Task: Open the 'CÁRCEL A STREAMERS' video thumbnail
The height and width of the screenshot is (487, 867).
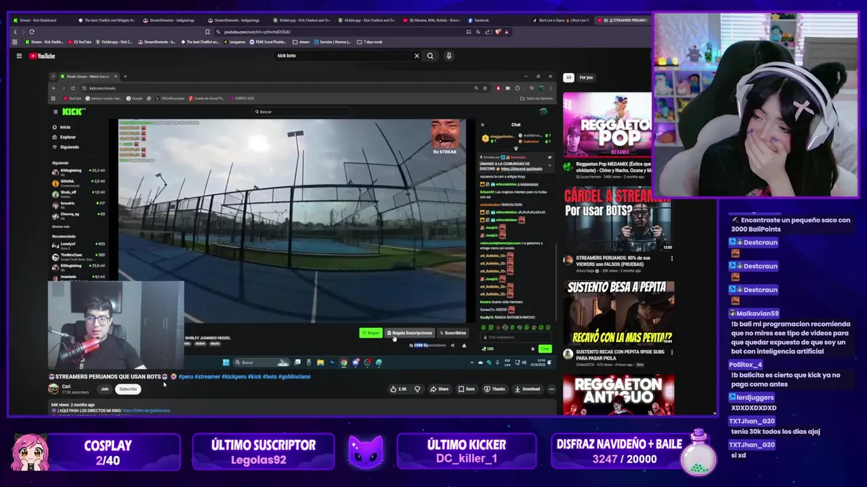Action: pyautogui.click(x=618, y=219)
